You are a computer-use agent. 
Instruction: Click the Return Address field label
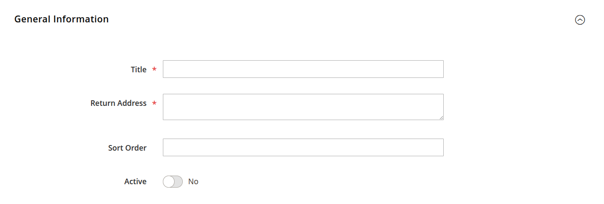click(x=118, y=103)
